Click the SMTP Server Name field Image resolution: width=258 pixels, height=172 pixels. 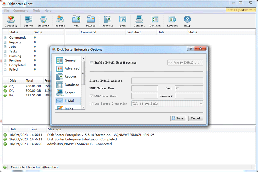click(x=144, y=88)
